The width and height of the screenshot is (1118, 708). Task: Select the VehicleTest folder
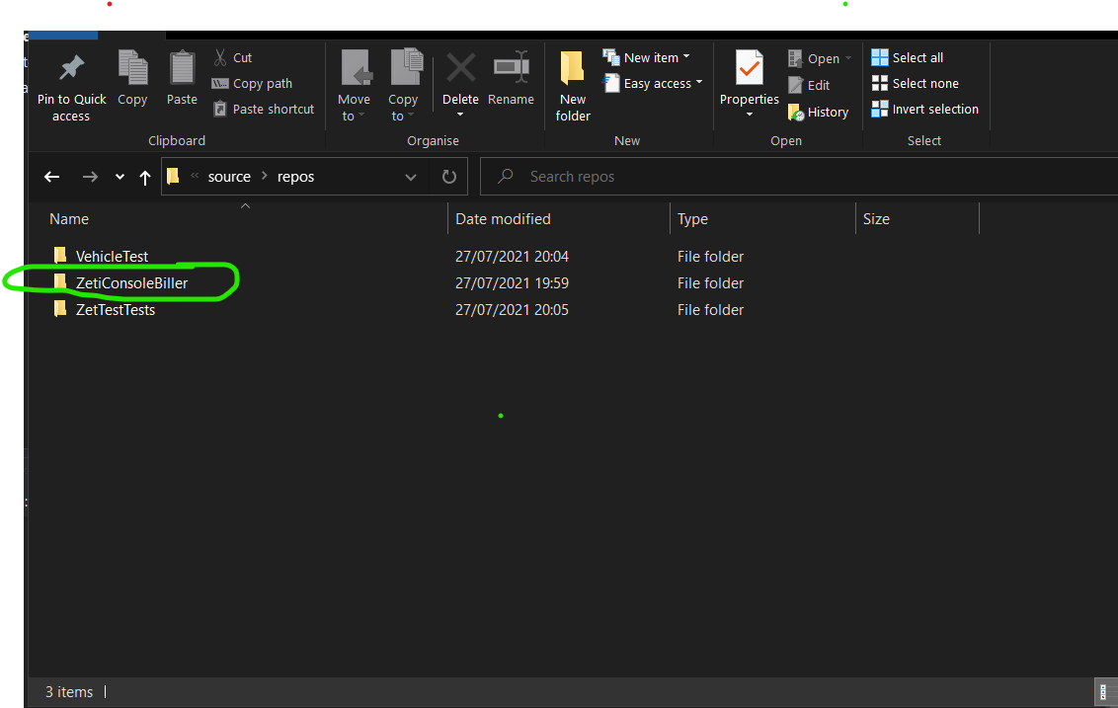[x=112, y=257]
